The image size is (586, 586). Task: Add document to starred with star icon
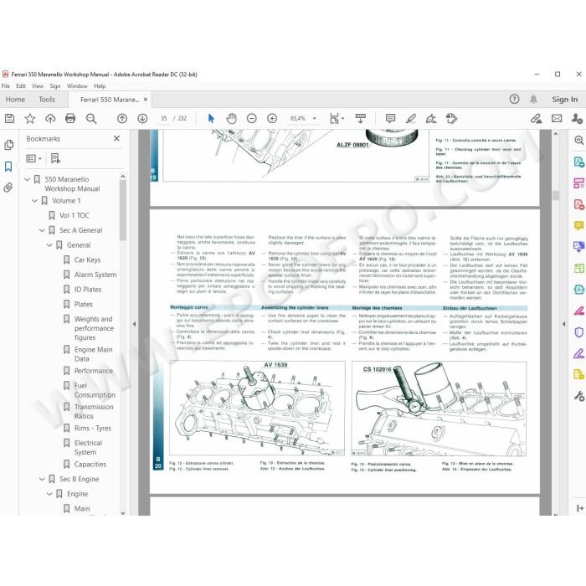click(30, 119)
